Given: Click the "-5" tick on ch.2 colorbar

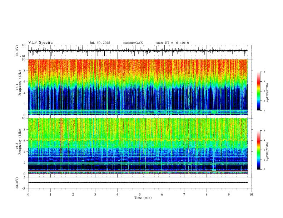Looking at the screenshot, I should point(264,150).
